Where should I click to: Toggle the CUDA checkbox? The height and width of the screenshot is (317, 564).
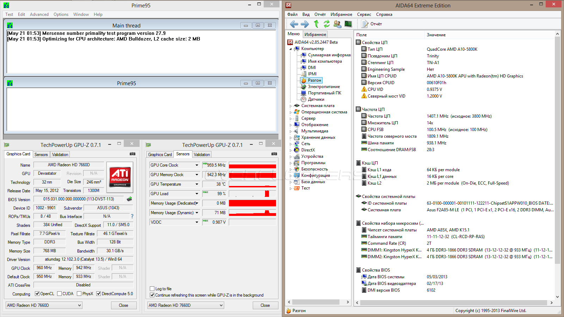pos(60,294)
